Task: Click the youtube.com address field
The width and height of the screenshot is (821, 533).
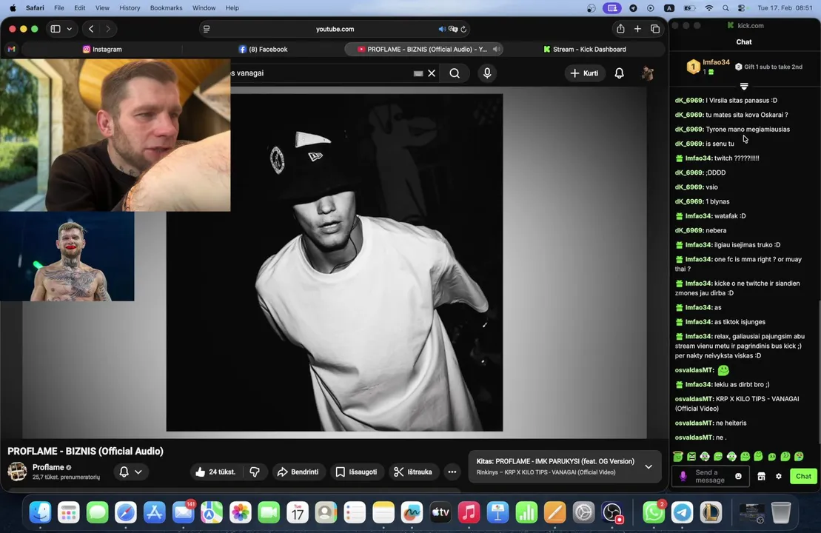Action: pyautogui.click(x=335, y=30)
